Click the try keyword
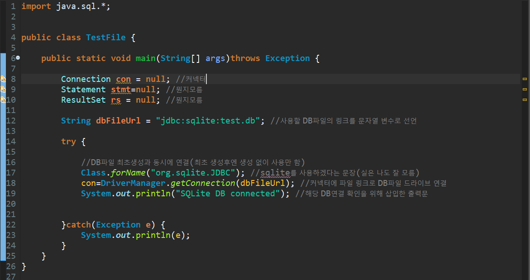Viewport: 530px width, 280px height. [x=69, y=142]
